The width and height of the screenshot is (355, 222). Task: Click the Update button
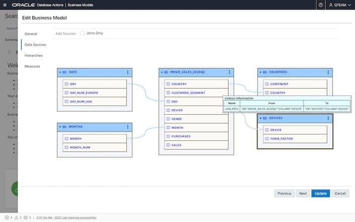tap(320, 193)
